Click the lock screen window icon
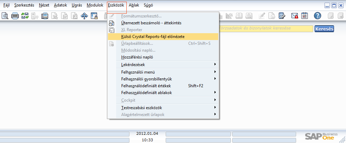346x143 pixels. 94,16
